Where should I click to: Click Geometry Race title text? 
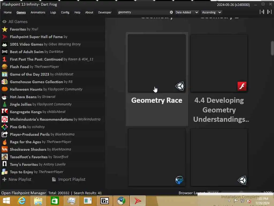click(157, 100)
